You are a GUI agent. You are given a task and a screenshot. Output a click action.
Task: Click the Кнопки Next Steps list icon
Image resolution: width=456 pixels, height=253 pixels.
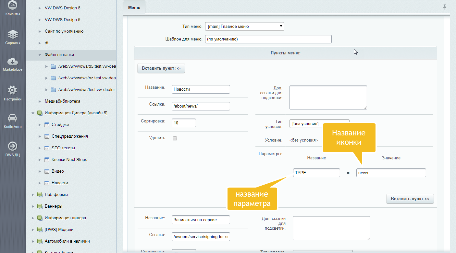click(46, 160)
